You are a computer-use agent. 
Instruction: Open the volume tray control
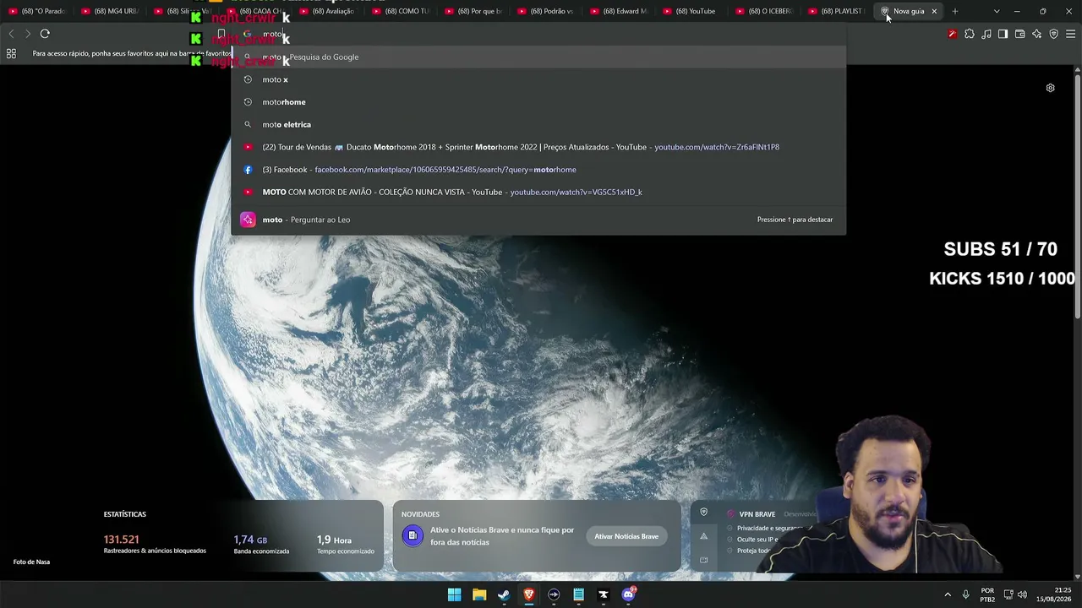pyautogui.click(x=1023, y=594)
